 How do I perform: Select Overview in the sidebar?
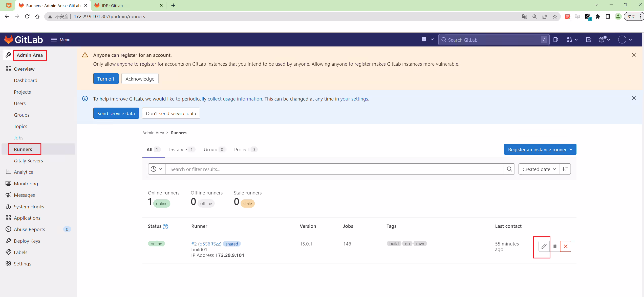point(24,69)
